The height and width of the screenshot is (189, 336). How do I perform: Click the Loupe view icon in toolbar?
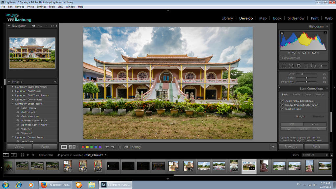coord(64,147)
